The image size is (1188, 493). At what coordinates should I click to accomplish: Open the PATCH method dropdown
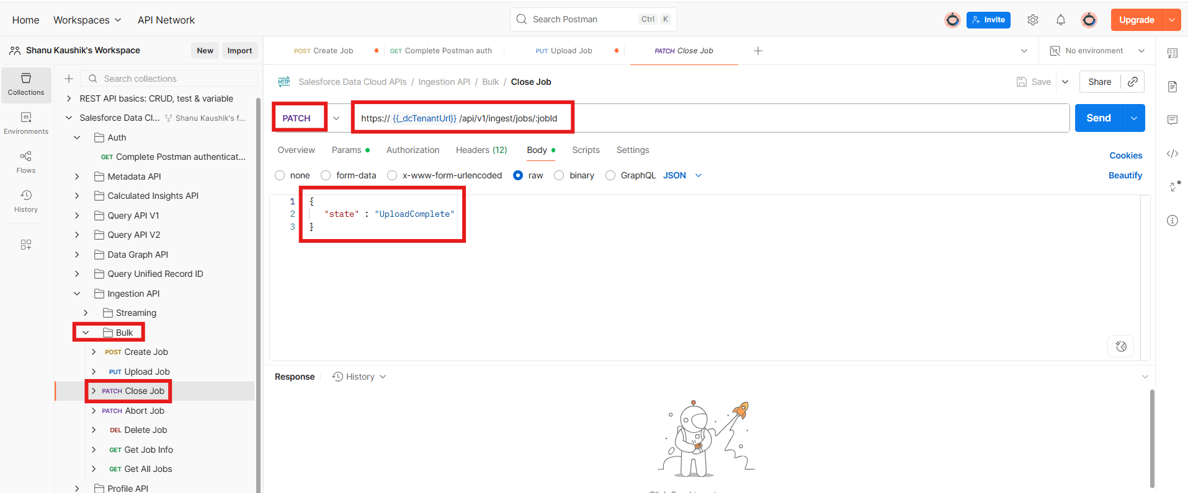(336, 118)
